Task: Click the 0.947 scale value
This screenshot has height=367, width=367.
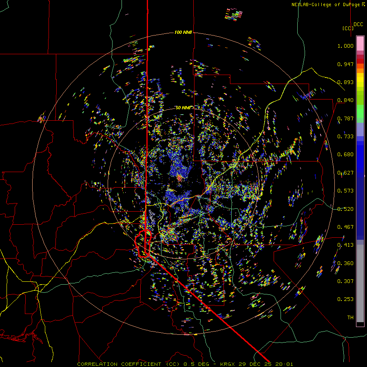Action: (345, 64)
